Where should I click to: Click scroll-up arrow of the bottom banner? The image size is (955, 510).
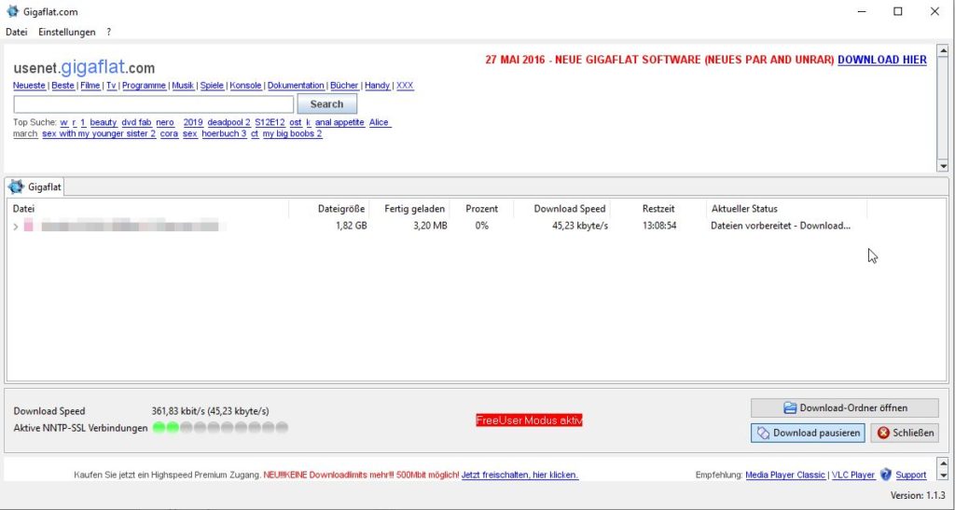tap(943, 464)
